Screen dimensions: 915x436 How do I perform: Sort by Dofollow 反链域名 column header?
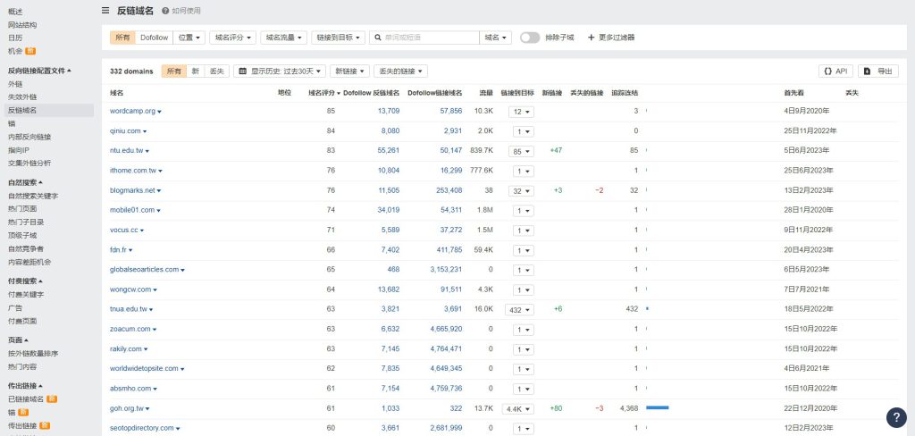click(x=371, y=93)
